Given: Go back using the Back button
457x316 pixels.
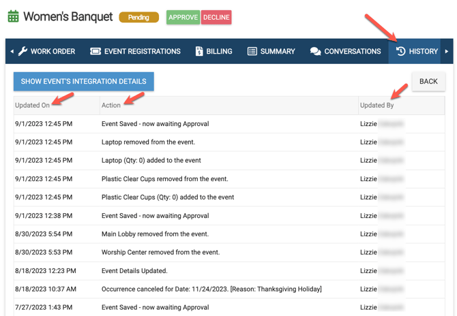Looking at the screenshot, I should (x=428, y=81).
